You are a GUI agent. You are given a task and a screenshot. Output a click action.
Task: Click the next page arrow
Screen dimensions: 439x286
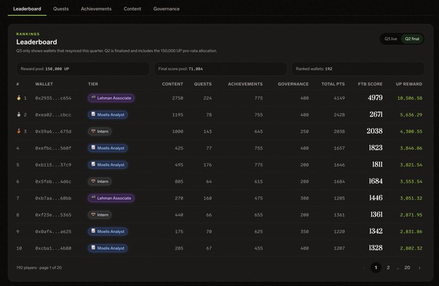[x=420, y=268]
